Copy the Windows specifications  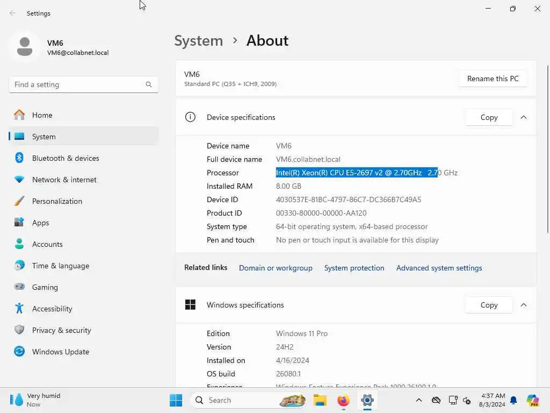(x=489, y=305)
